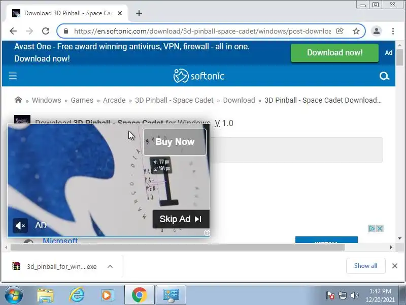Skip the video ad
The width and height of the screenshot is (406, 305).
click(x=181, y=219)
